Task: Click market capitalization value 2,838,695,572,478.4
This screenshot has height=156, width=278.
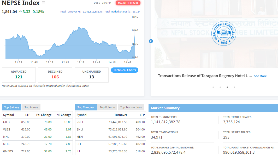Action: [168, 152]
